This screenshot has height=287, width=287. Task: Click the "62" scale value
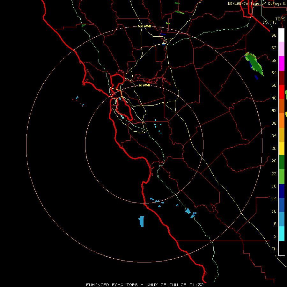tap(274, 48)
